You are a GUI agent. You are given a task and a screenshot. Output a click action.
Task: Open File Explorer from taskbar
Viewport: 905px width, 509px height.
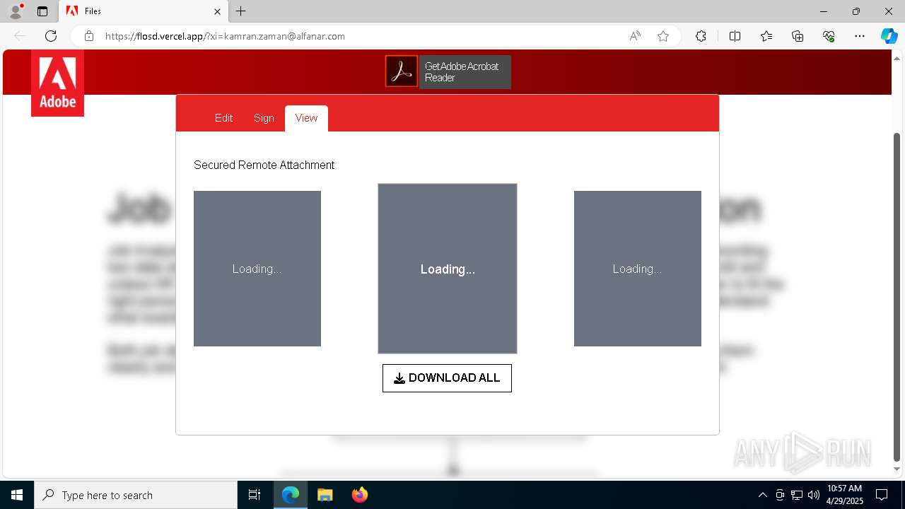click(x=325, y=495)
